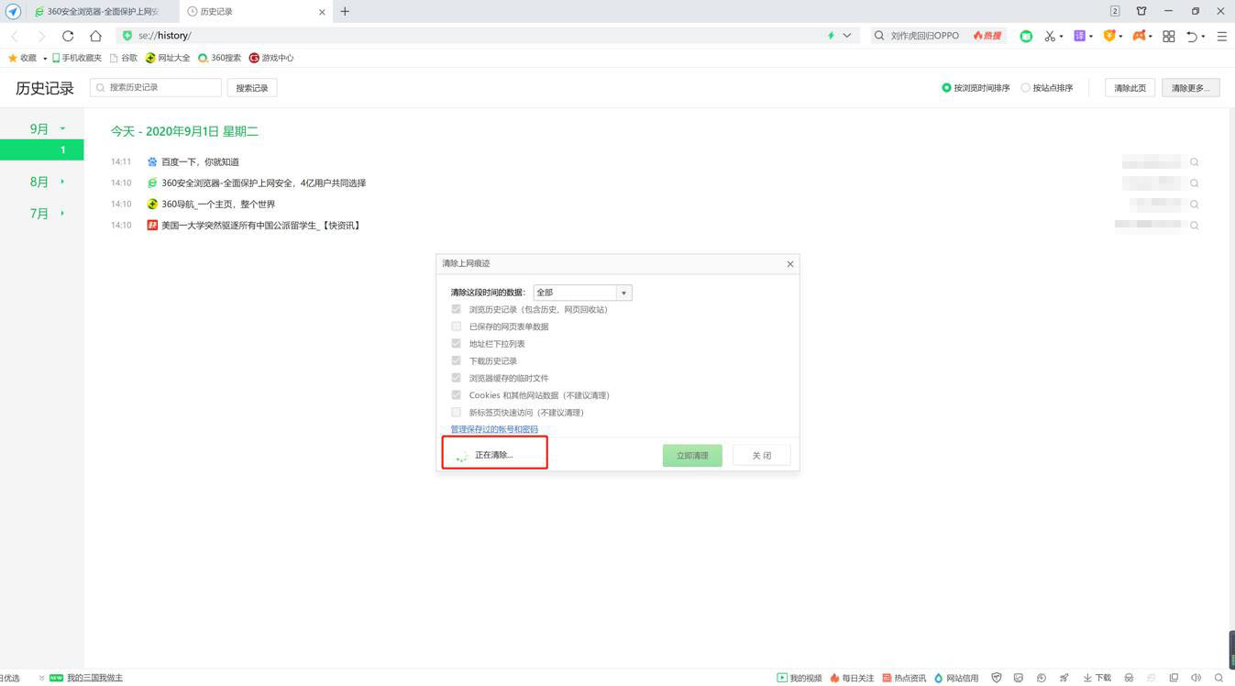
Task: Open 360搜索 bookmark
Action: (x=220, y=58)
